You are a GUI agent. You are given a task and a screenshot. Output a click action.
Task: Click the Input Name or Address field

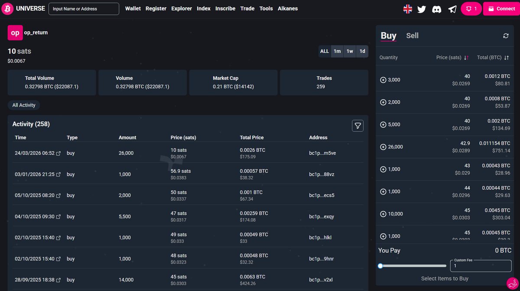tap(84, 9)
